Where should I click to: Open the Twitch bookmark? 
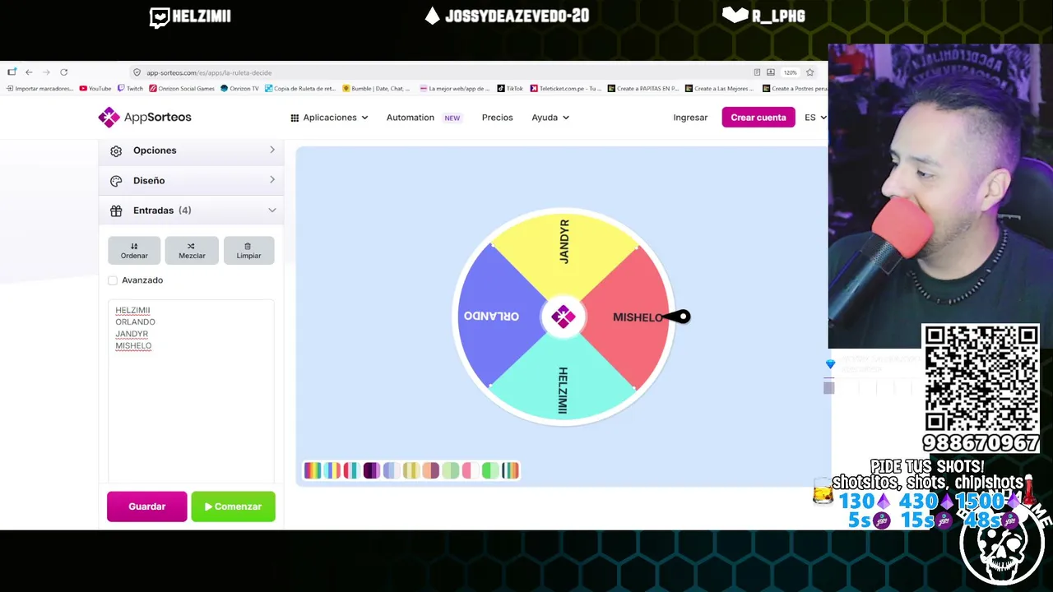click(130, 89)
